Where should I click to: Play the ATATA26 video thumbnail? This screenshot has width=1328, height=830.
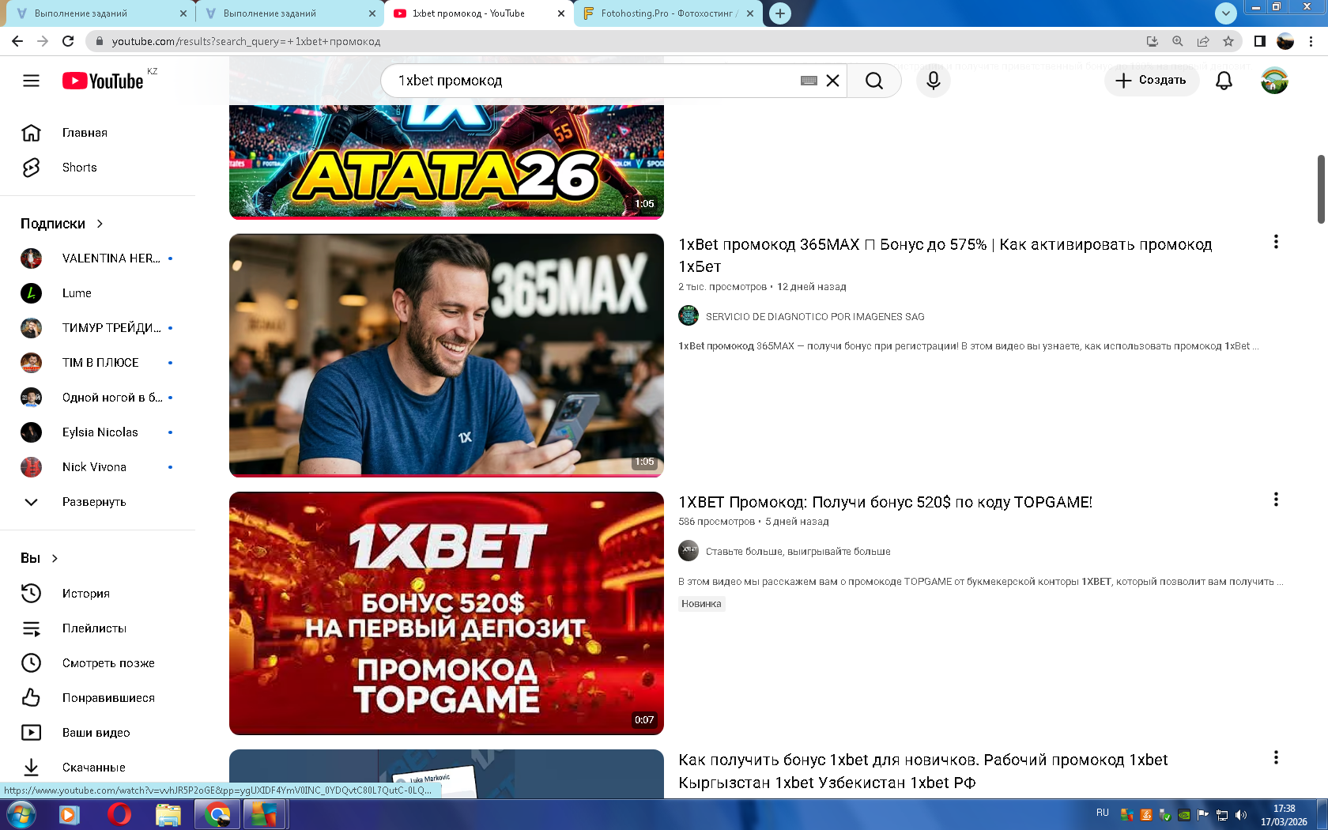[447, 162]
